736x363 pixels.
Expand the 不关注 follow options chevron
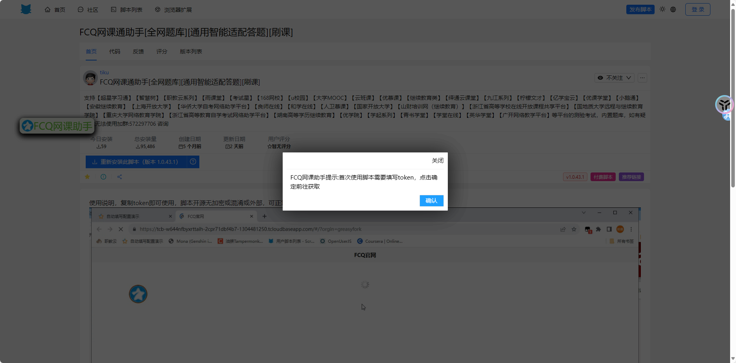point(628,78)
